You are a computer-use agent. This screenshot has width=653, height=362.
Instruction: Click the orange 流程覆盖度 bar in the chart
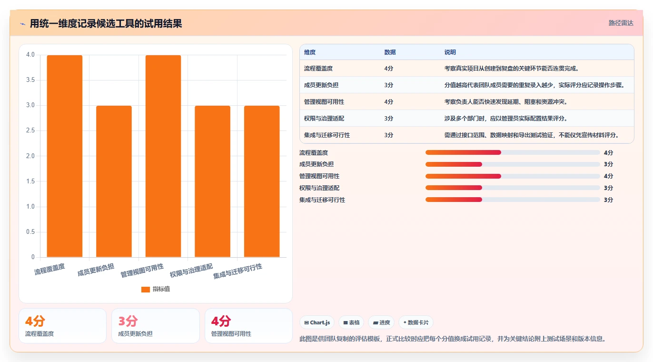pos(65,156)
